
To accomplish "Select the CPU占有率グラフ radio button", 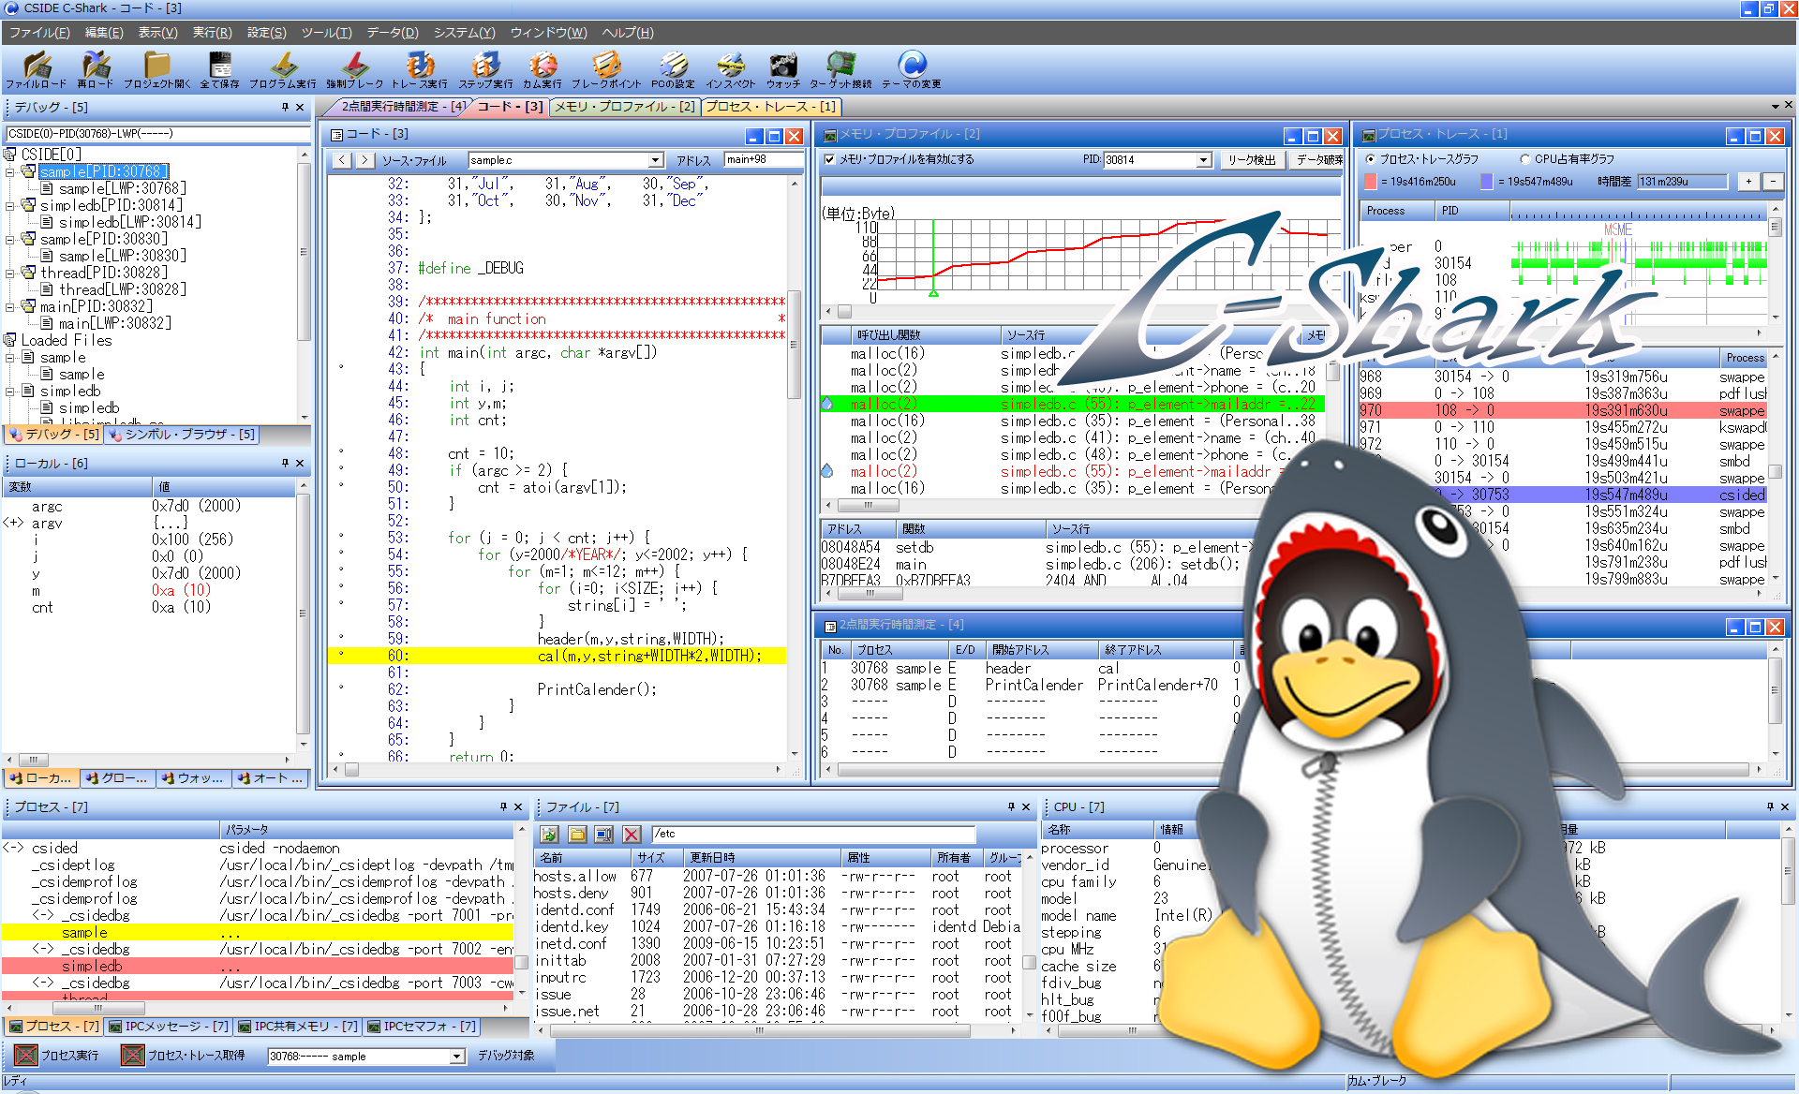I will pos(1525,159).
